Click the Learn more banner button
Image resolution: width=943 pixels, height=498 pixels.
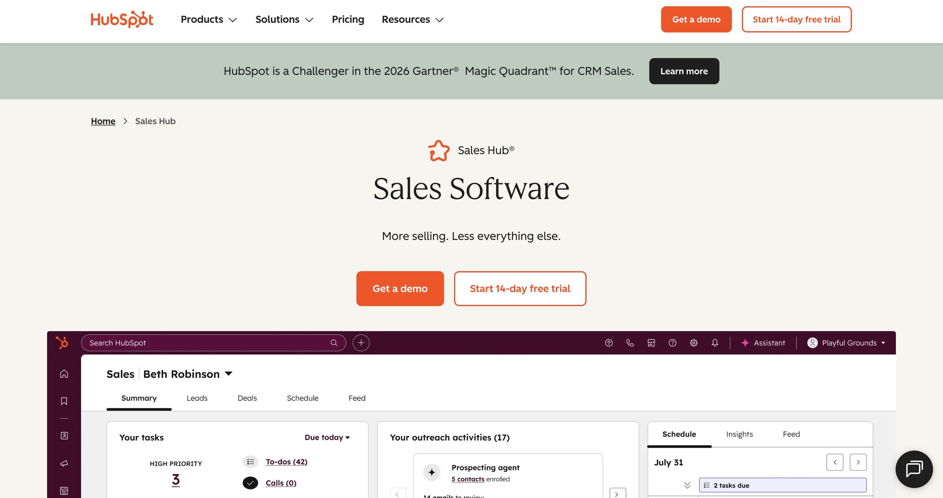[684, 71]
